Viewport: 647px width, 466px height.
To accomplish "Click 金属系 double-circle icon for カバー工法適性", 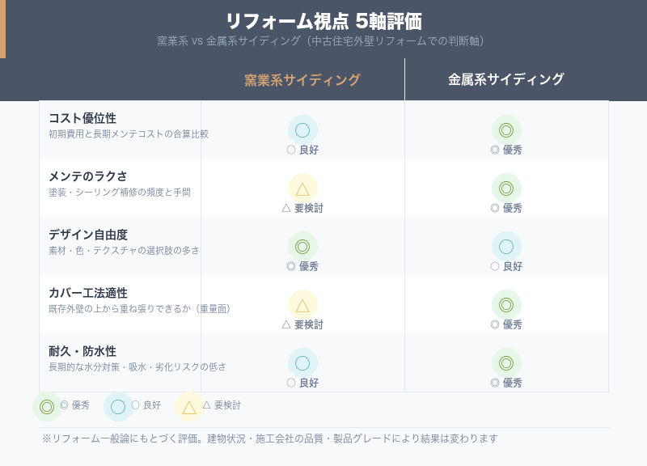I will click(x=506, y=304).
